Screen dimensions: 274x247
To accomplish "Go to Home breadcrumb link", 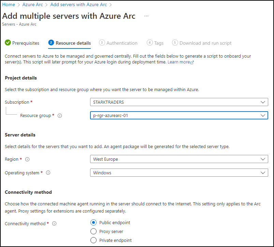I will click(9, 4).
